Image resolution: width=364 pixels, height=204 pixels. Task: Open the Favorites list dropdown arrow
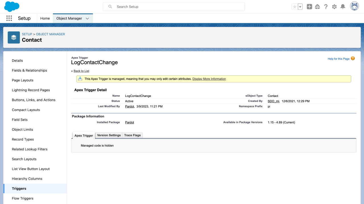(x=300, y=7)
